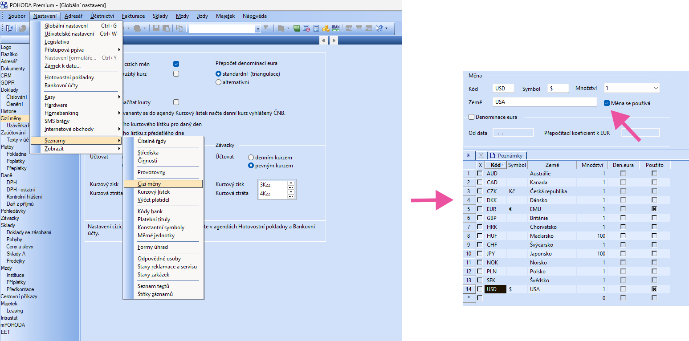Switch to the Poznámky tab
The width and height of the screenshot is (689, 341).
coord(507,155)
